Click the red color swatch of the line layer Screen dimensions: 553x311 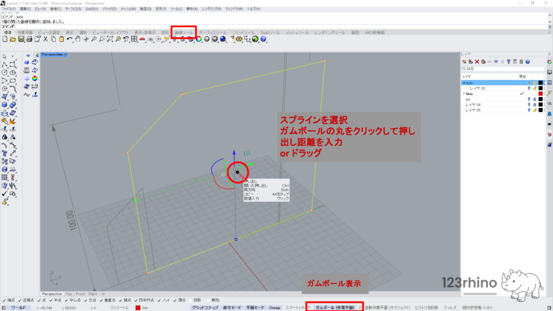(x=540, y=94)
